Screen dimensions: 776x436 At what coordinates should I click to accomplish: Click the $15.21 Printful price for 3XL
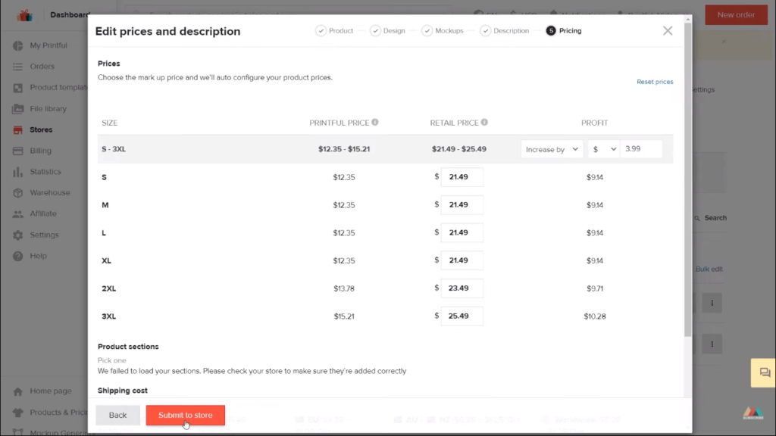(x=344, y=316)
